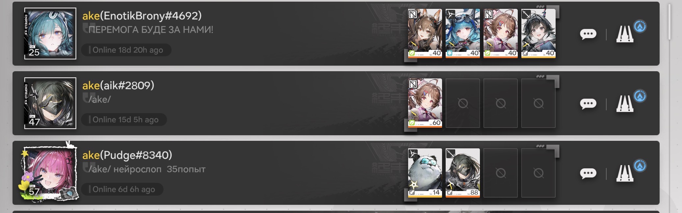
Task: Select level 60 operator card in aik's row
Action: point(425,103)
